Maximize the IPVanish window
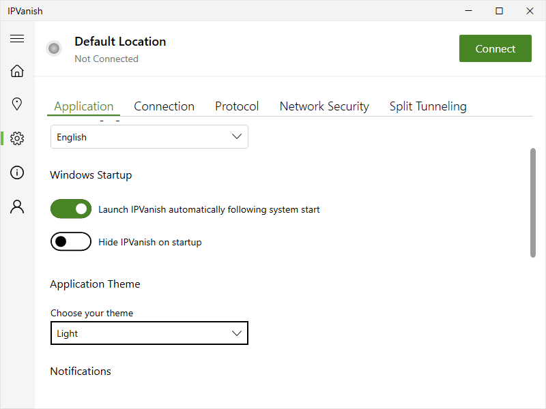 (x=499, y=11)
